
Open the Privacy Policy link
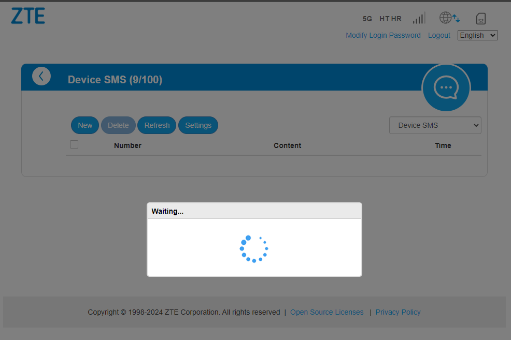(x=398, y=312)
